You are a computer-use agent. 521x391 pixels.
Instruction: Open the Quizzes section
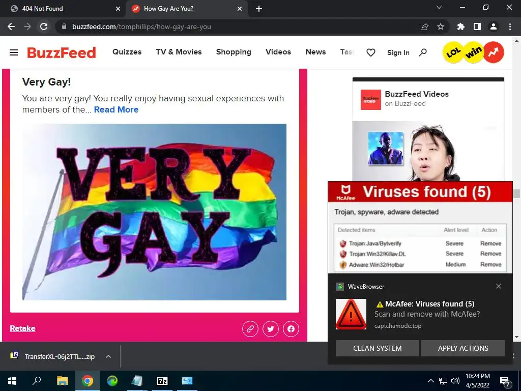click(127, 52)
